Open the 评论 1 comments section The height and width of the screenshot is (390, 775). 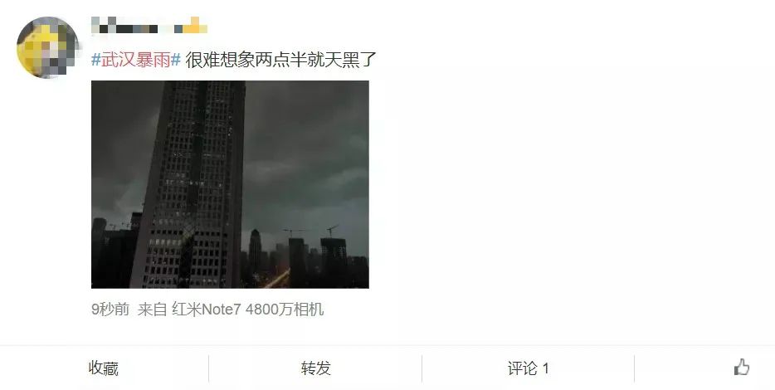pos(528,368)
